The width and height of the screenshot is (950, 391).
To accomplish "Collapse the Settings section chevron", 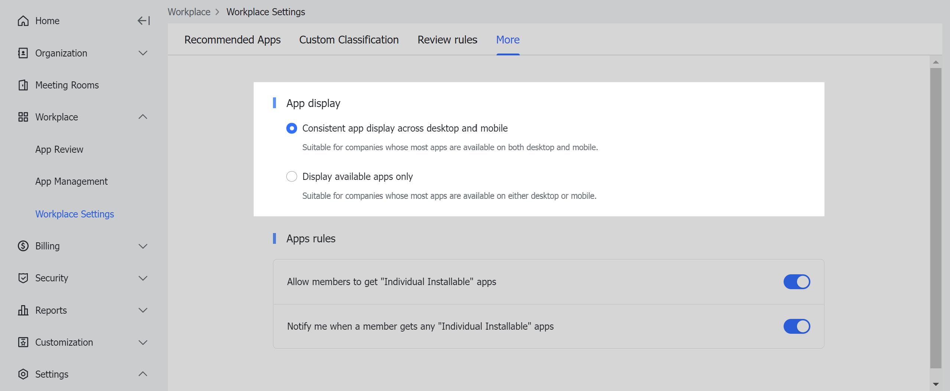I will pos(143,374).
